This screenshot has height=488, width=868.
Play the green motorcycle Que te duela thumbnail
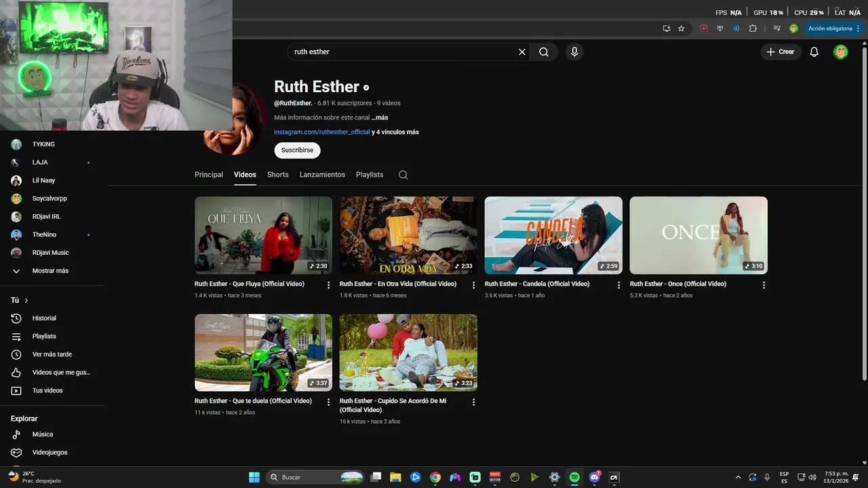click(263, 352)
